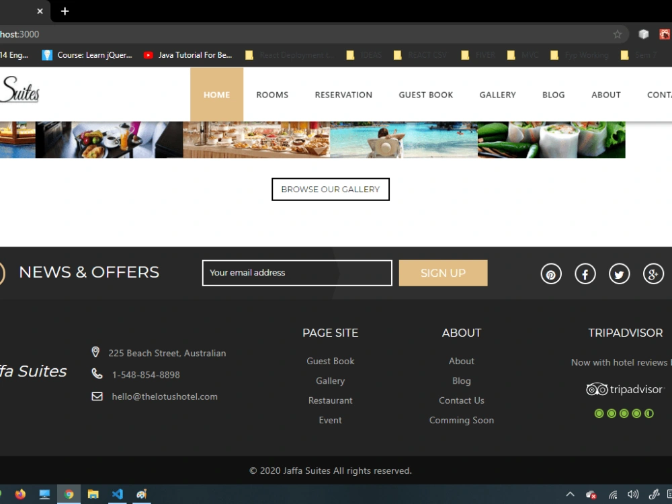Click the BROWSE OUR GALLERY button

pyautogui.click(x=331, y=189)
